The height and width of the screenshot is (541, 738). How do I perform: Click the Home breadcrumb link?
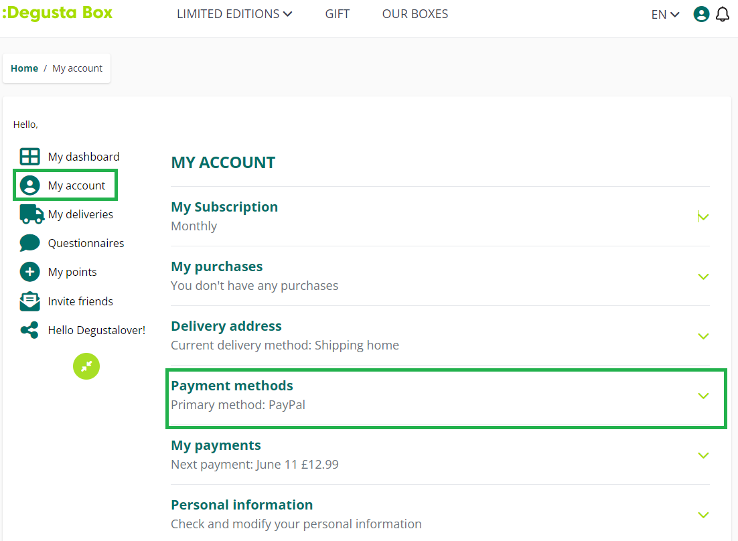[24, 68]
